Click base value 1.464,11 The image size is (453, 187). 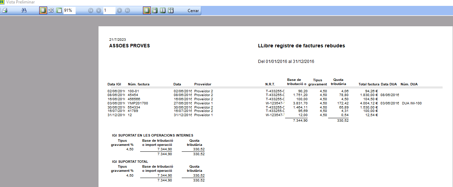[x=300, y=107]
